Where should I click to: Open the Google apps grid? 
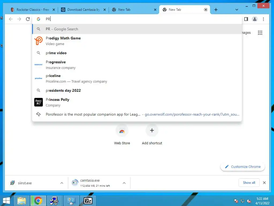260,32
